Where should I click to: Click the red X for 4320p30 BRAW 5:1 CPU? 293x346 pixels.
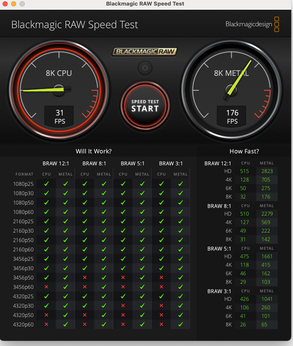coord(123,306)
